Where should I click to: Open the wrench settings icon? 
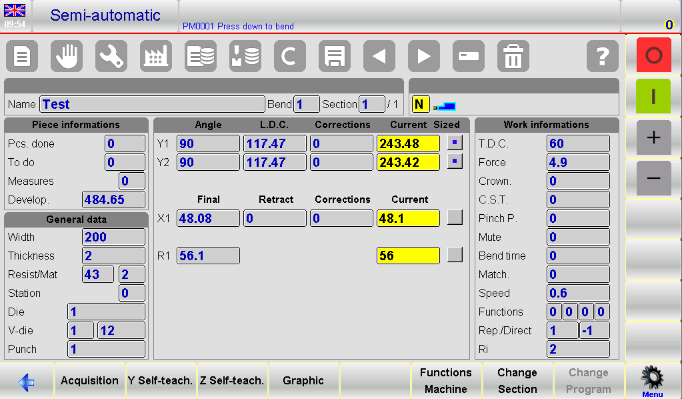[111, 56]
